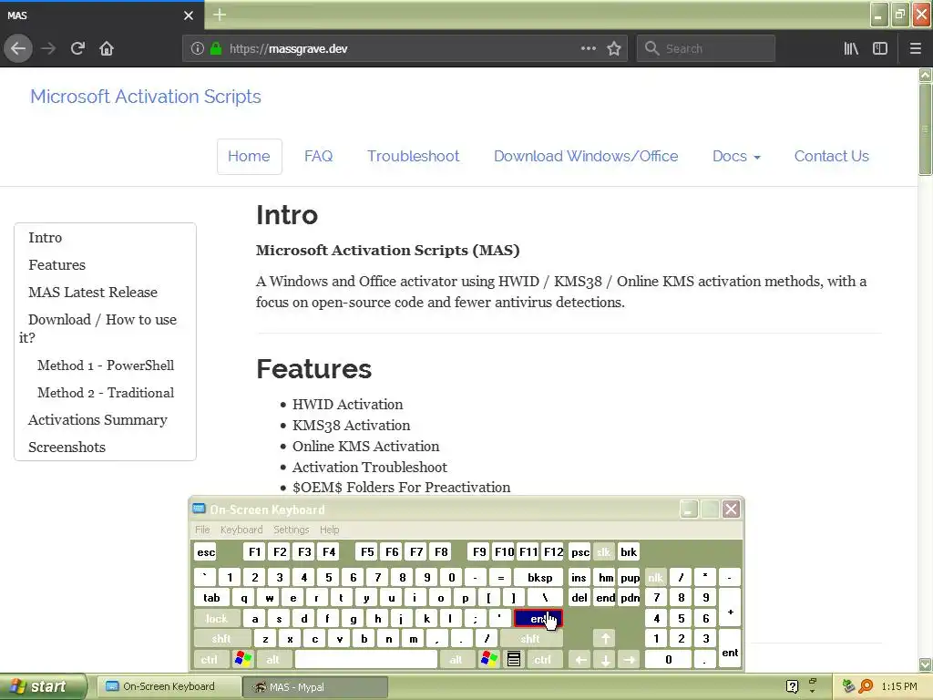
Task: Toggle the nlk num lock key
Action: 655,577
